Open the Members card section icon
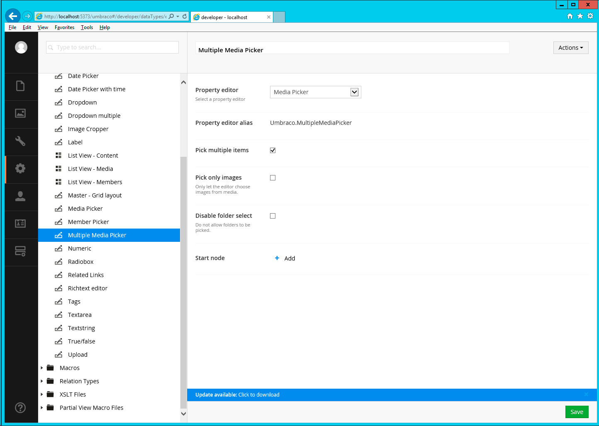The width and height of the screenshot is (599, 426). 20,224
